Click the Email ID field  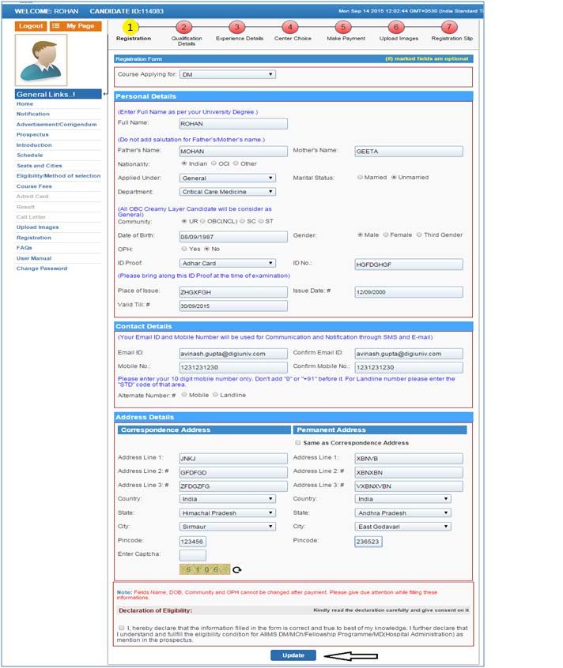pos(233,354)
